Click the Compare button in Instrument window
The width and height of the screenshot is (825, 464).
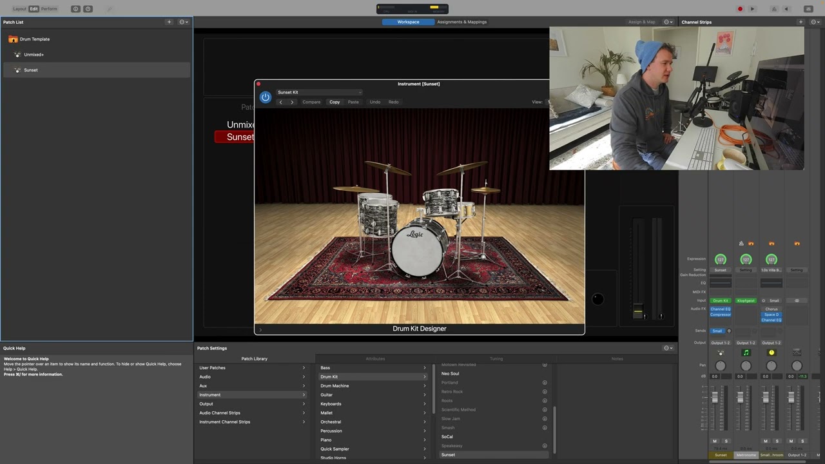coord(311,102)
